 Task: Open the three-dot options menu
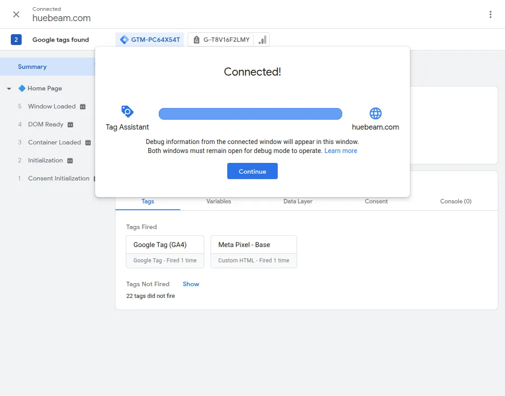[x=490, y=14]
